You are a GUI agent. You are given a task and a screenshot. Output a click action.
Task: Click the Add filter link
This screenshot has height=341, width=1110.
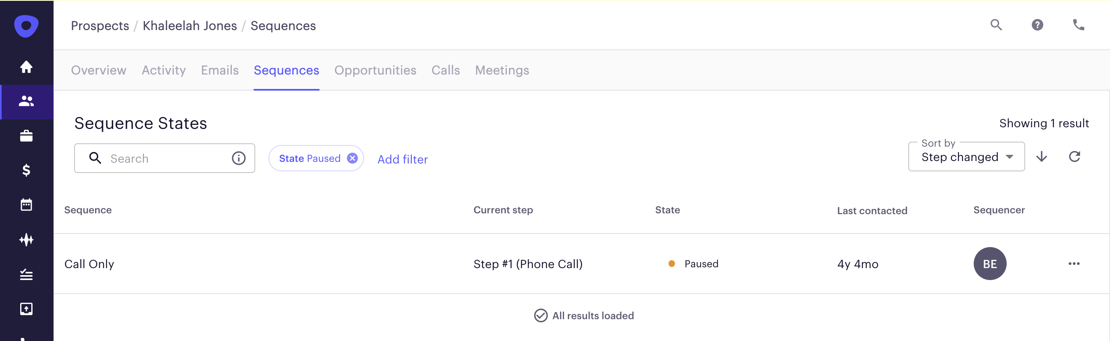tap(403, 159)
